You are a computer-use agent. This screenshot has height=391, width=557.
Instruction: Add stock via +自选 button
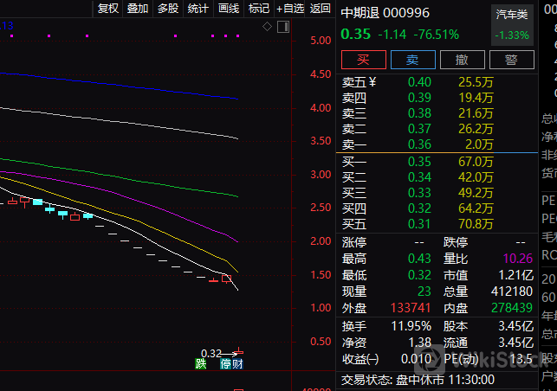(289, 9)
